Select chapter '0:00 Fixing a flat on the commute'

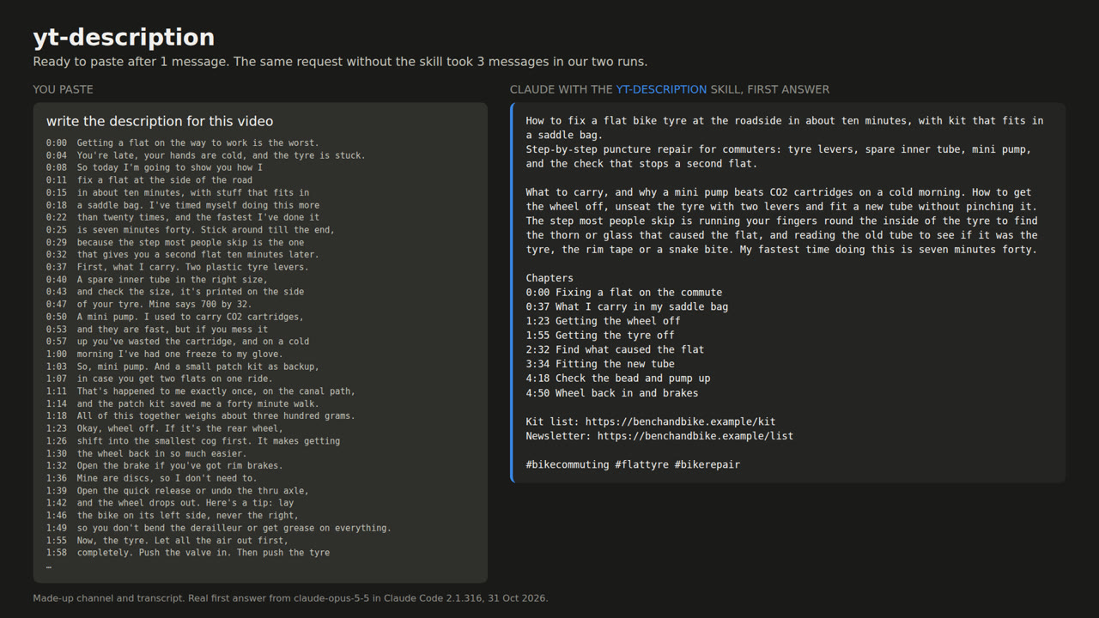click(x=624, y=293)
